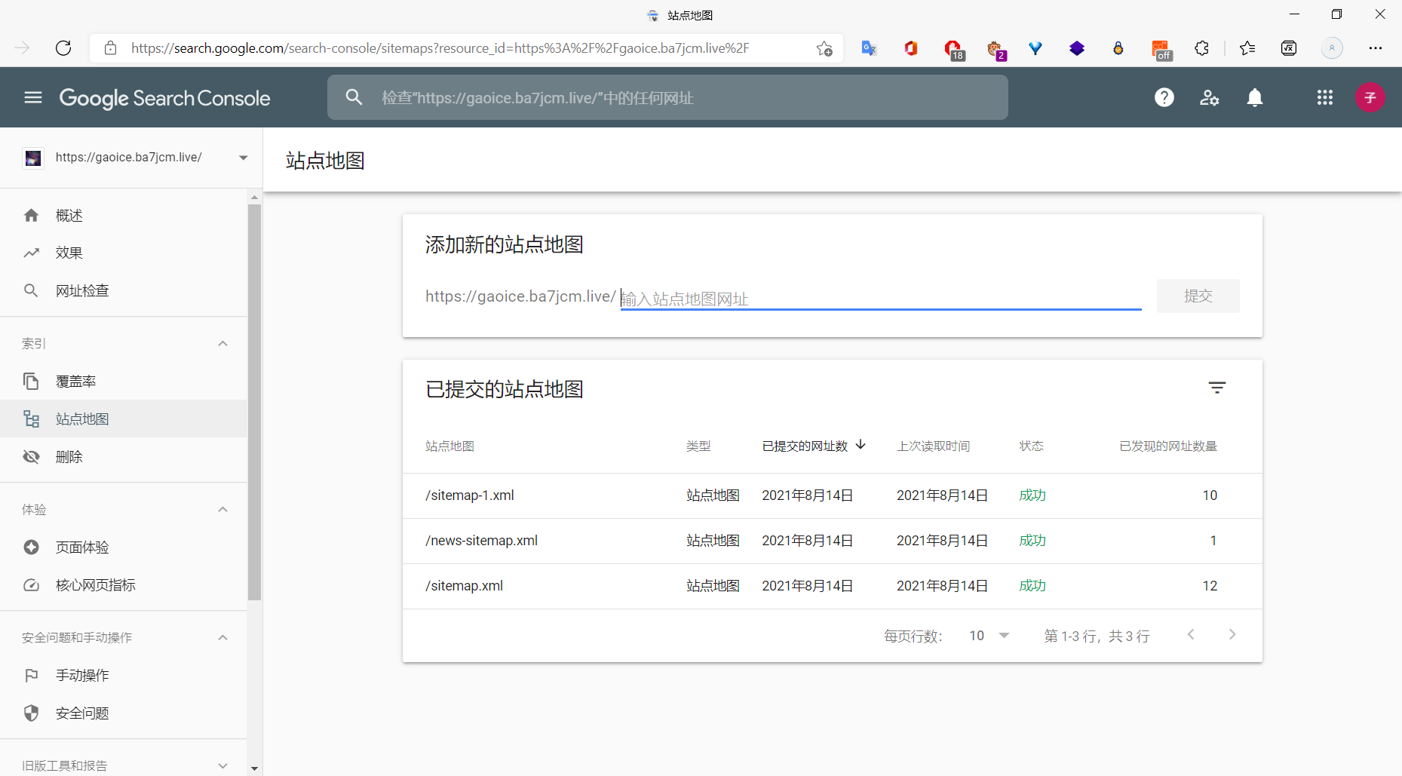Click the filter icon for submitted sitemaps

1217,388
